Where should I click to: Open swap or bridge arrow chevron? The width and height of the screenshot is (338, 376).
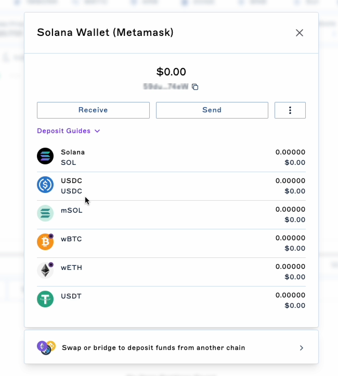(x=302, y=348)
